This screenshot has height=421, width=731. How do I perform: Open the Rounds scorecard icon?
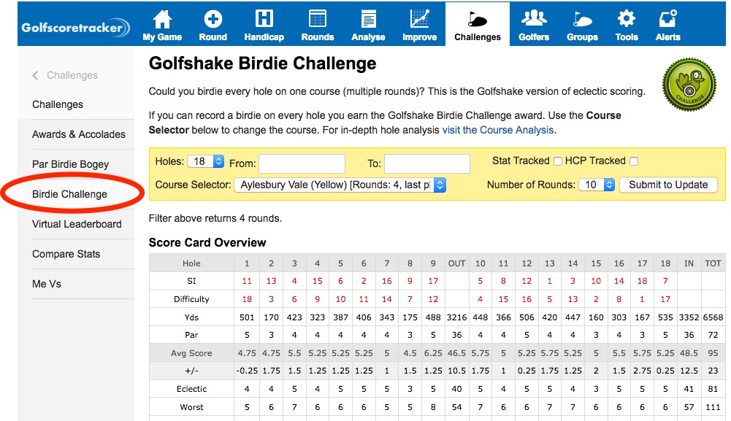(317, 20)
